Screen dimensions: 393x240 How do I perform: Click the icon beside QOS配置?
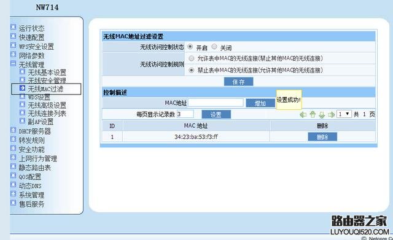coord(14,176)
